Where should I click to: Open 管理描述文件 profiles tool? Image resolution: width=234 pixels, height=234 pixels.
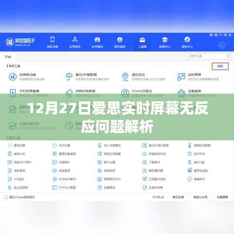pyautogui.click(x=109, y=179)
